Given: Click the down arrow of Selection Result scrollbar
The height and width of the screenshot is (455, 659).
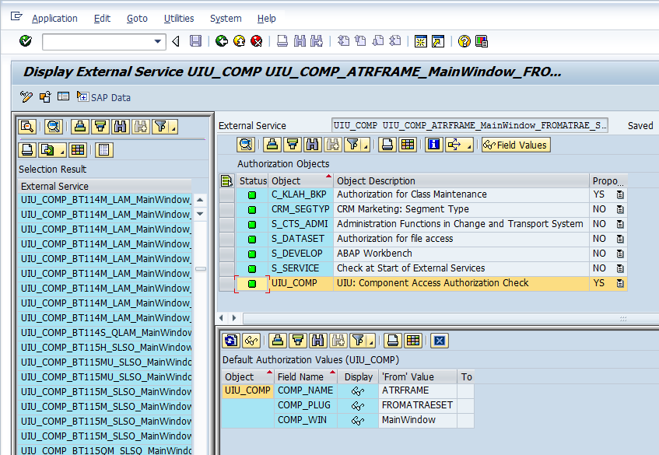Looking at the screenshot, I should (201, 214).
